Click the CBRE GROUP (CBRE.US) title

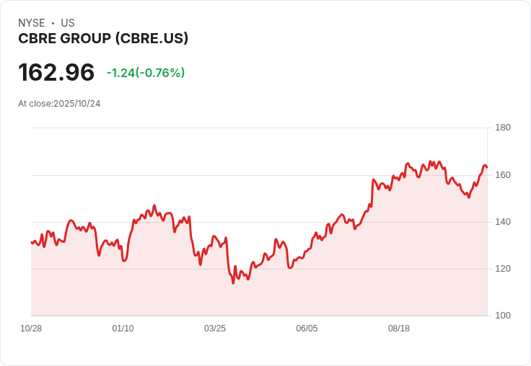[103, 39]
